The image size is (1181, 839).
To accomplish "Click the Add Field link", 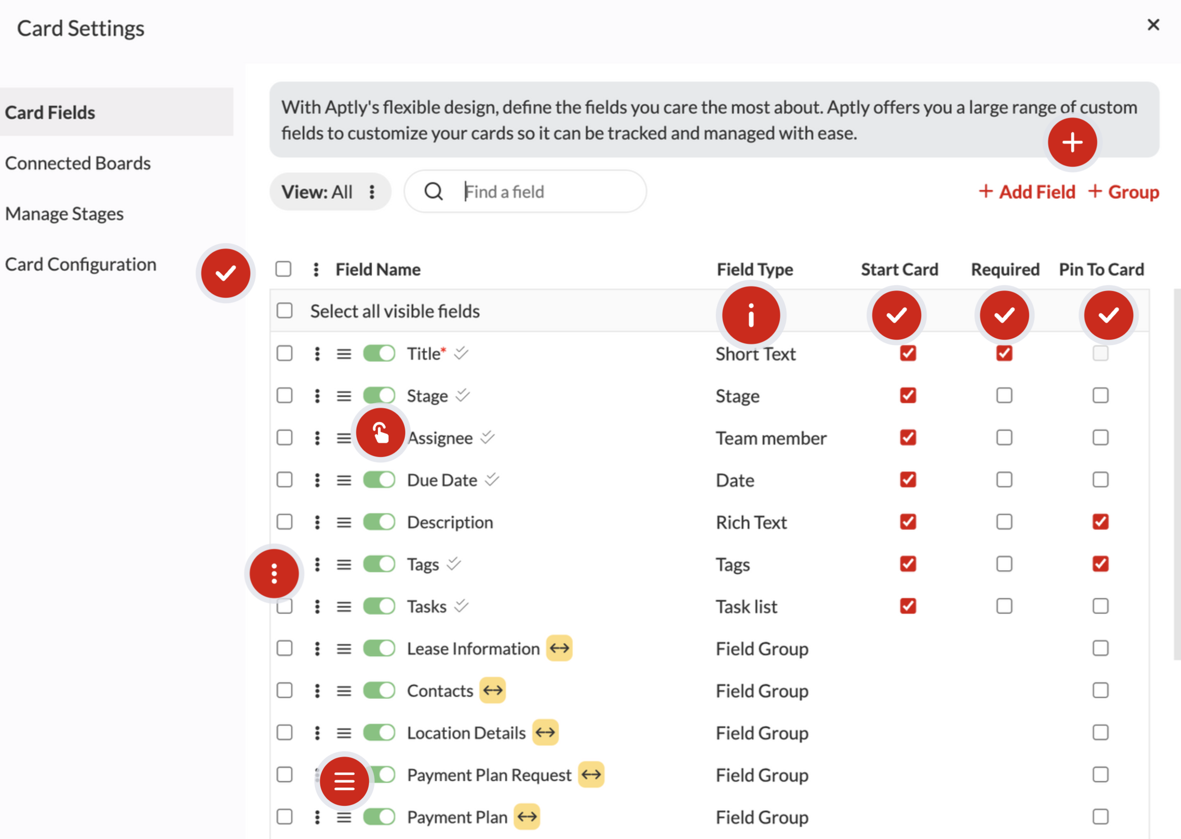I will (1027, 192).
